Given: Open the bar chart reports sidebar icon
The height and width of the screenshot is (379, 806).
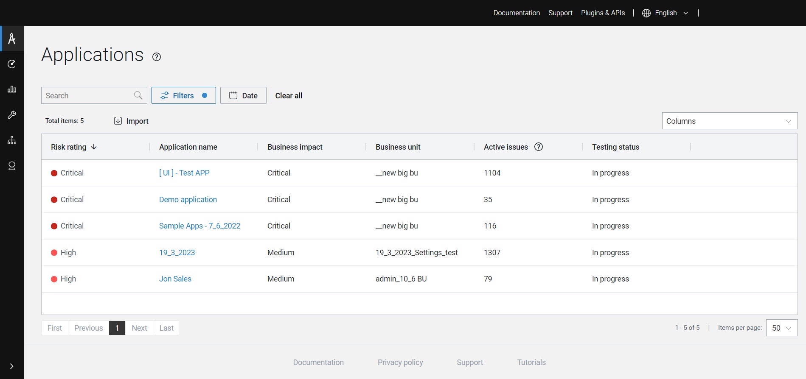Looking at the screenshot, I should point(12,89).
